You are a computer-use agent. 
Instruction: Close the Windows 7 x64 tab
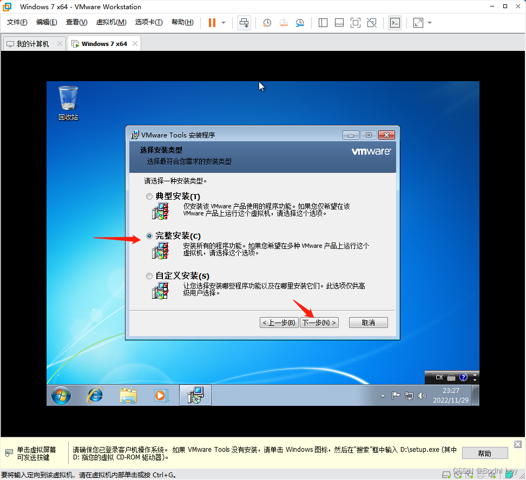tap(135, 44)
